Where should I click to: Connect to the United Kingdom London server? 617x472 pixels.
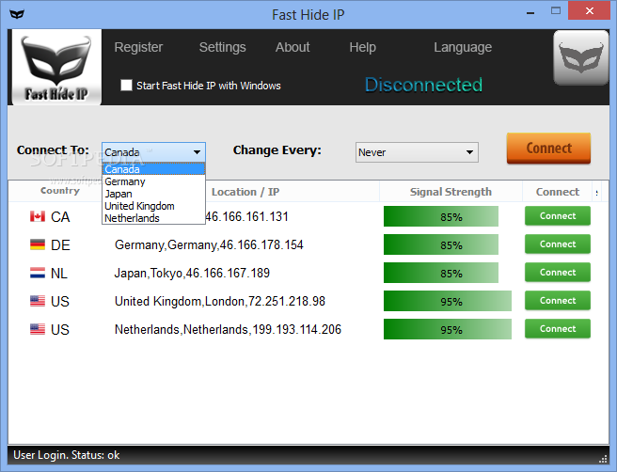tap(558, 301)
